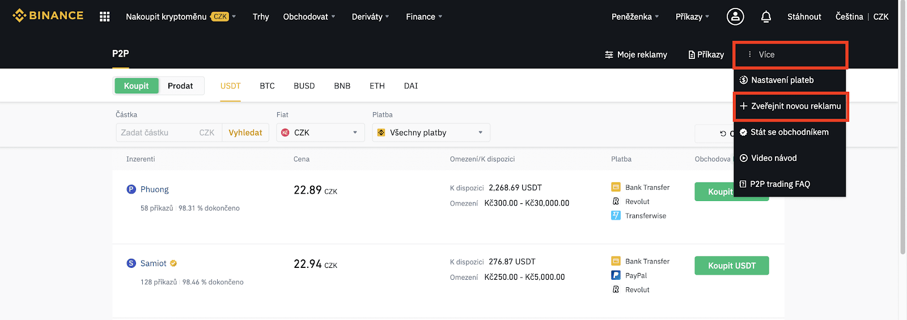Open the Deriváty dropdown menu
The height and width of the screenshot is (320, 907).
(370, 16)
